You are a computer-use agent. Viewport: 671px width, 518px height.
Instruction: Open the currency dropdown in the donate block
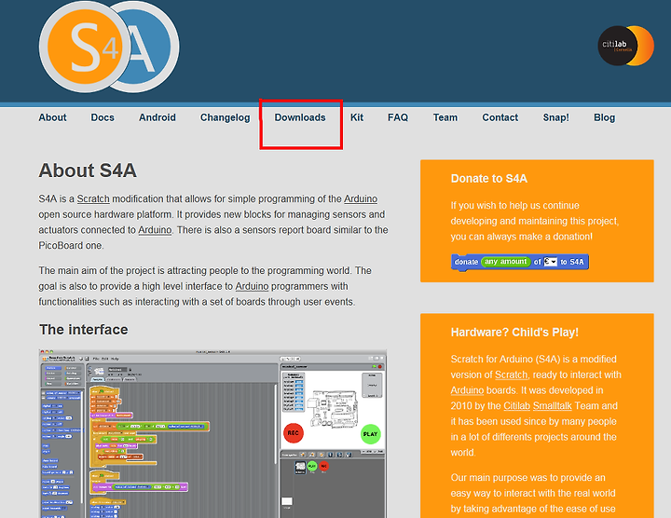tap(551, 262)
